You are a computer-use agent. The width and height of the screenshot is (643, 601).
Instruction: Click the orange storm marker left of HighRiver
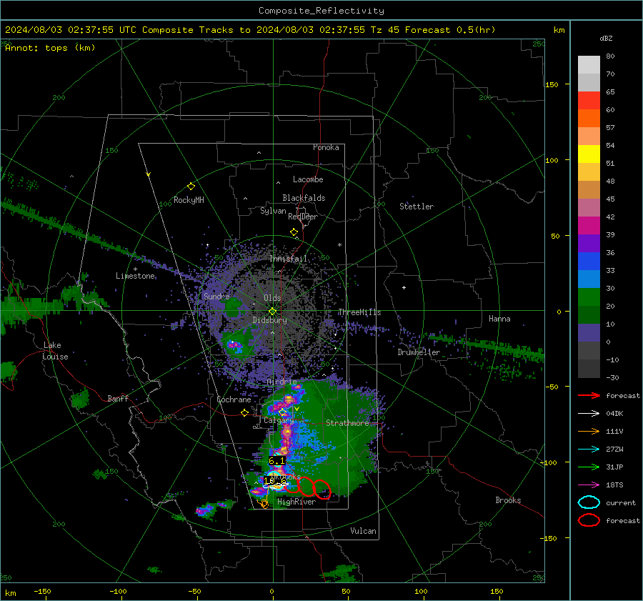point(263,503)
